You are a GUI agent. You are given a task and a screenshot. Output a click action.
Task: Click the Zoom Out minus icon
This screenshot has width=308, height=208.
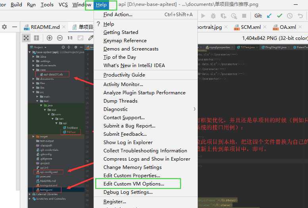click(x=60, y=38)
